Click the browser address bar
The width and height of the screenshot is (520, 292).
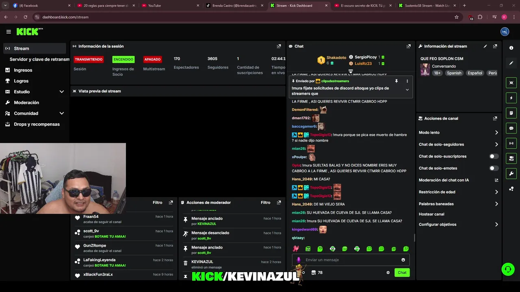(244, 17)
